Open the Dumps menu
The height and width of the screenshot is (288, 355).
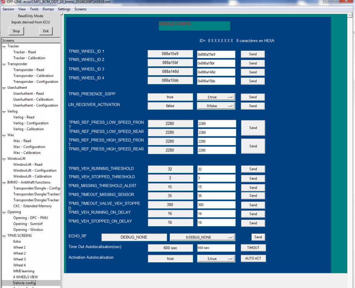tap(48, 9)
